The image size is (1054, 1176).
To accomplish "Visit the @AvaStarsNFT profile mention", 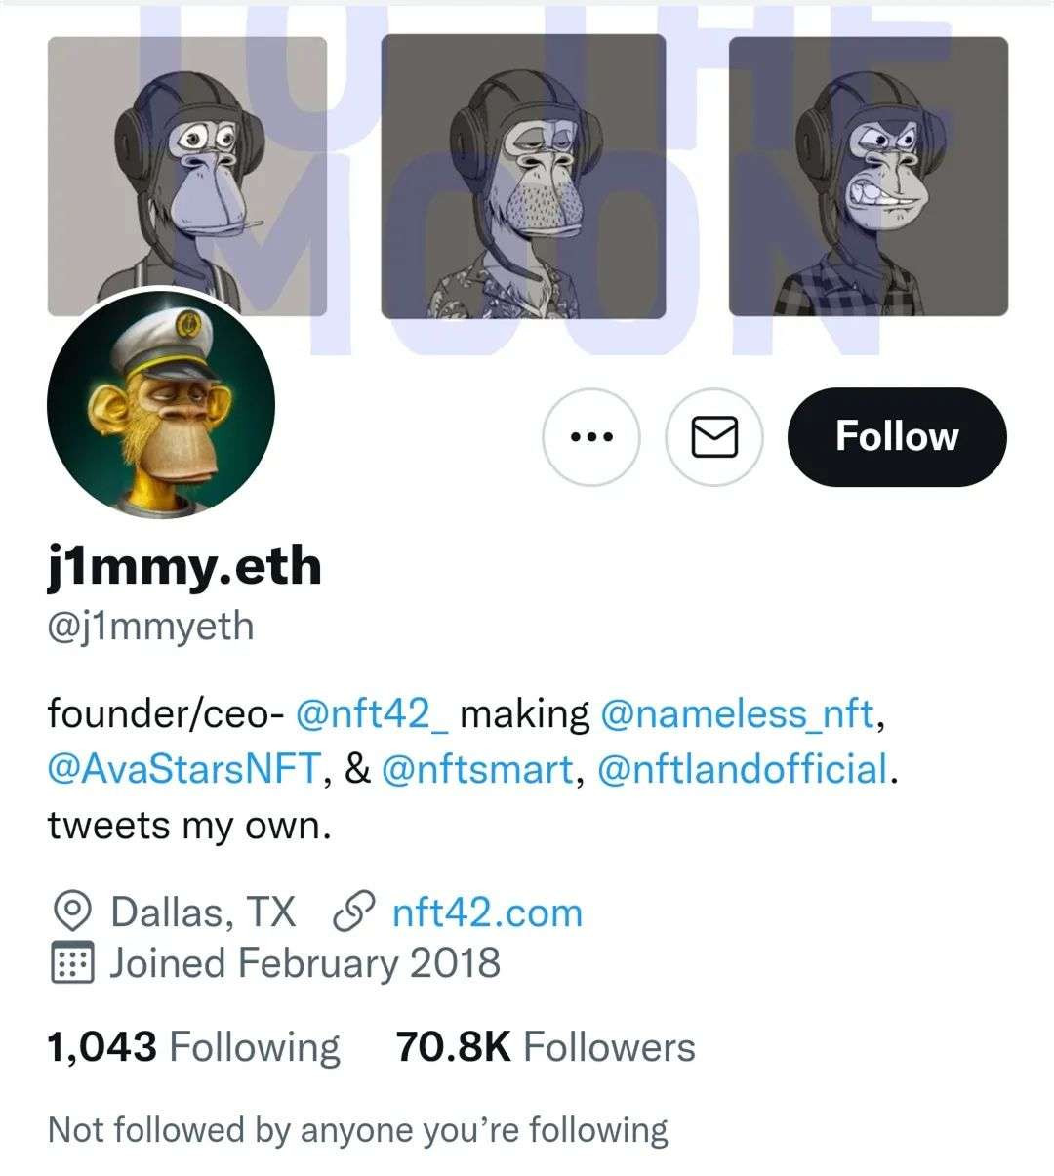I will [182, 770].
